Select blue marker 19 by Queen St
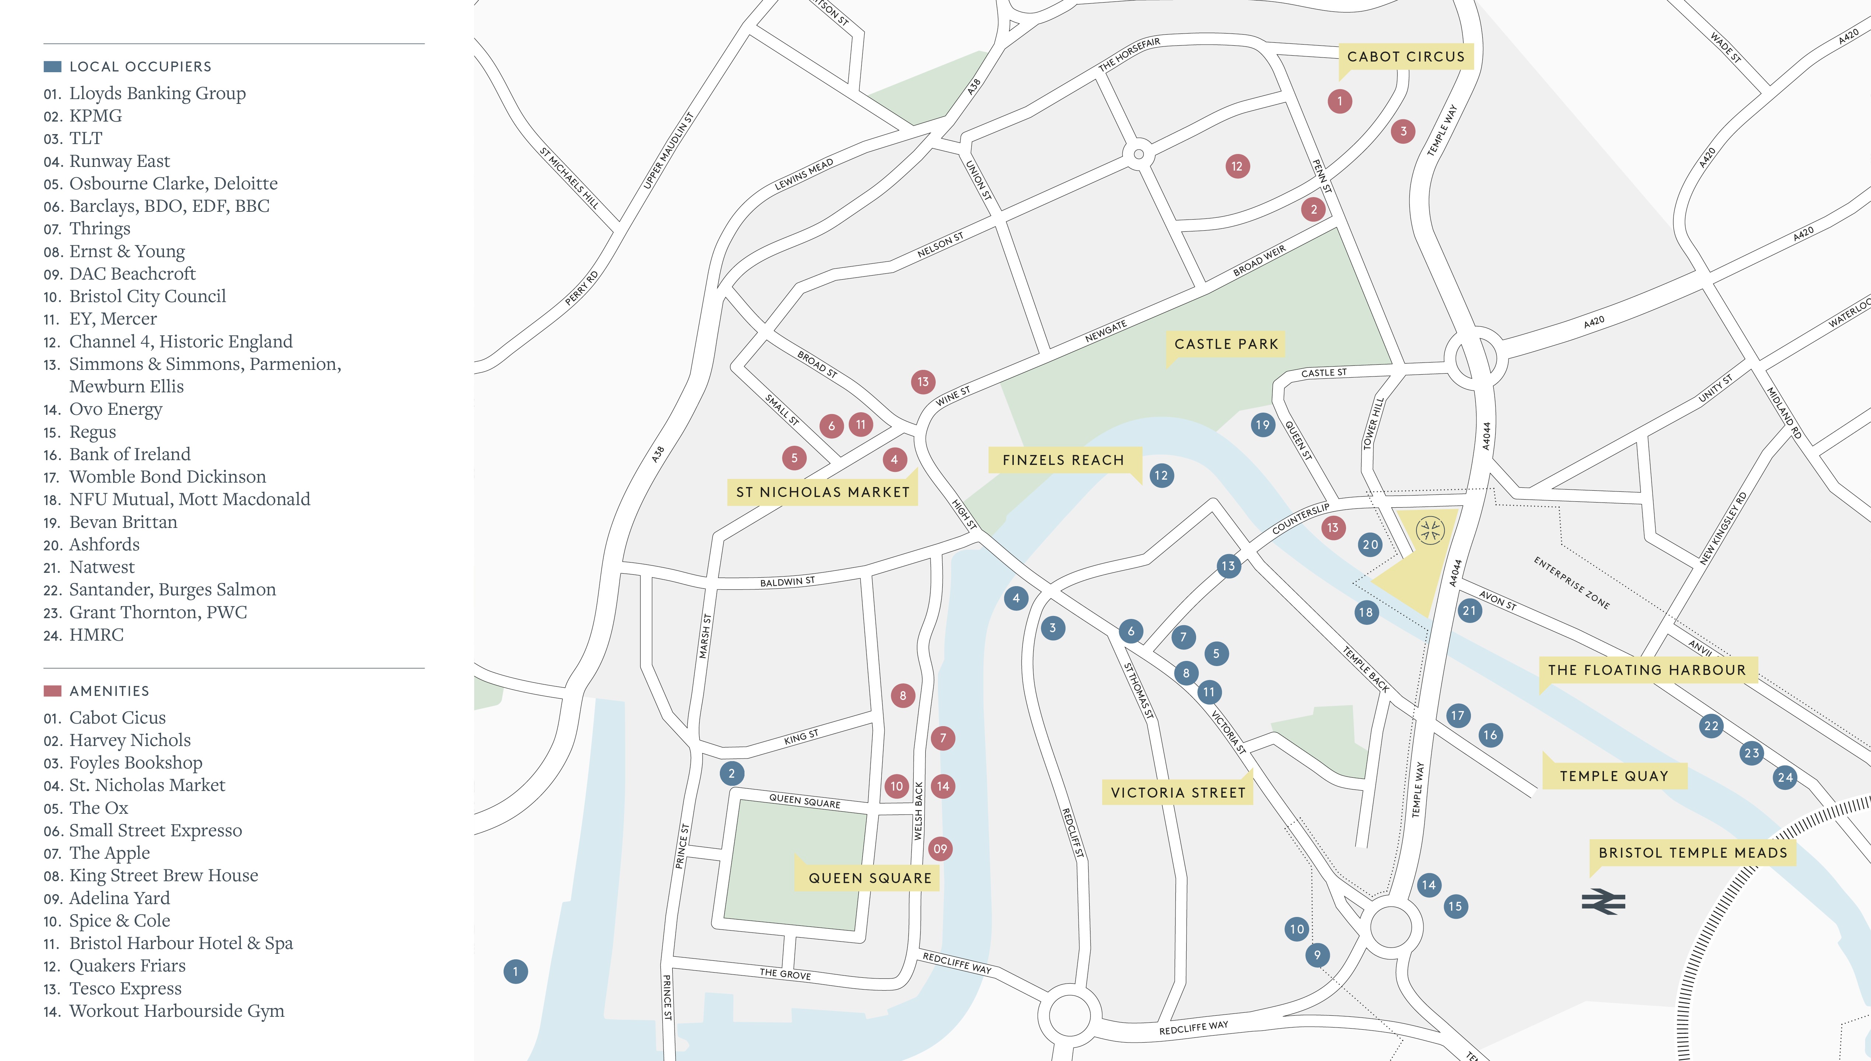This screenshot has height=1061, width=1871. click(1263, 425)
